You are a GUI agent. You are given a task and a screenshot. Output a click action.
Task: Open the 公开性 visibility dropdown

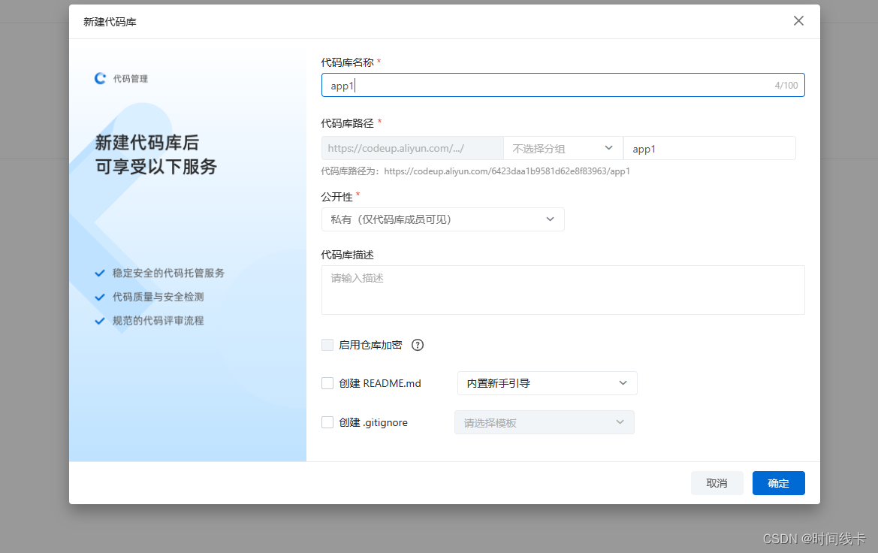442,219
